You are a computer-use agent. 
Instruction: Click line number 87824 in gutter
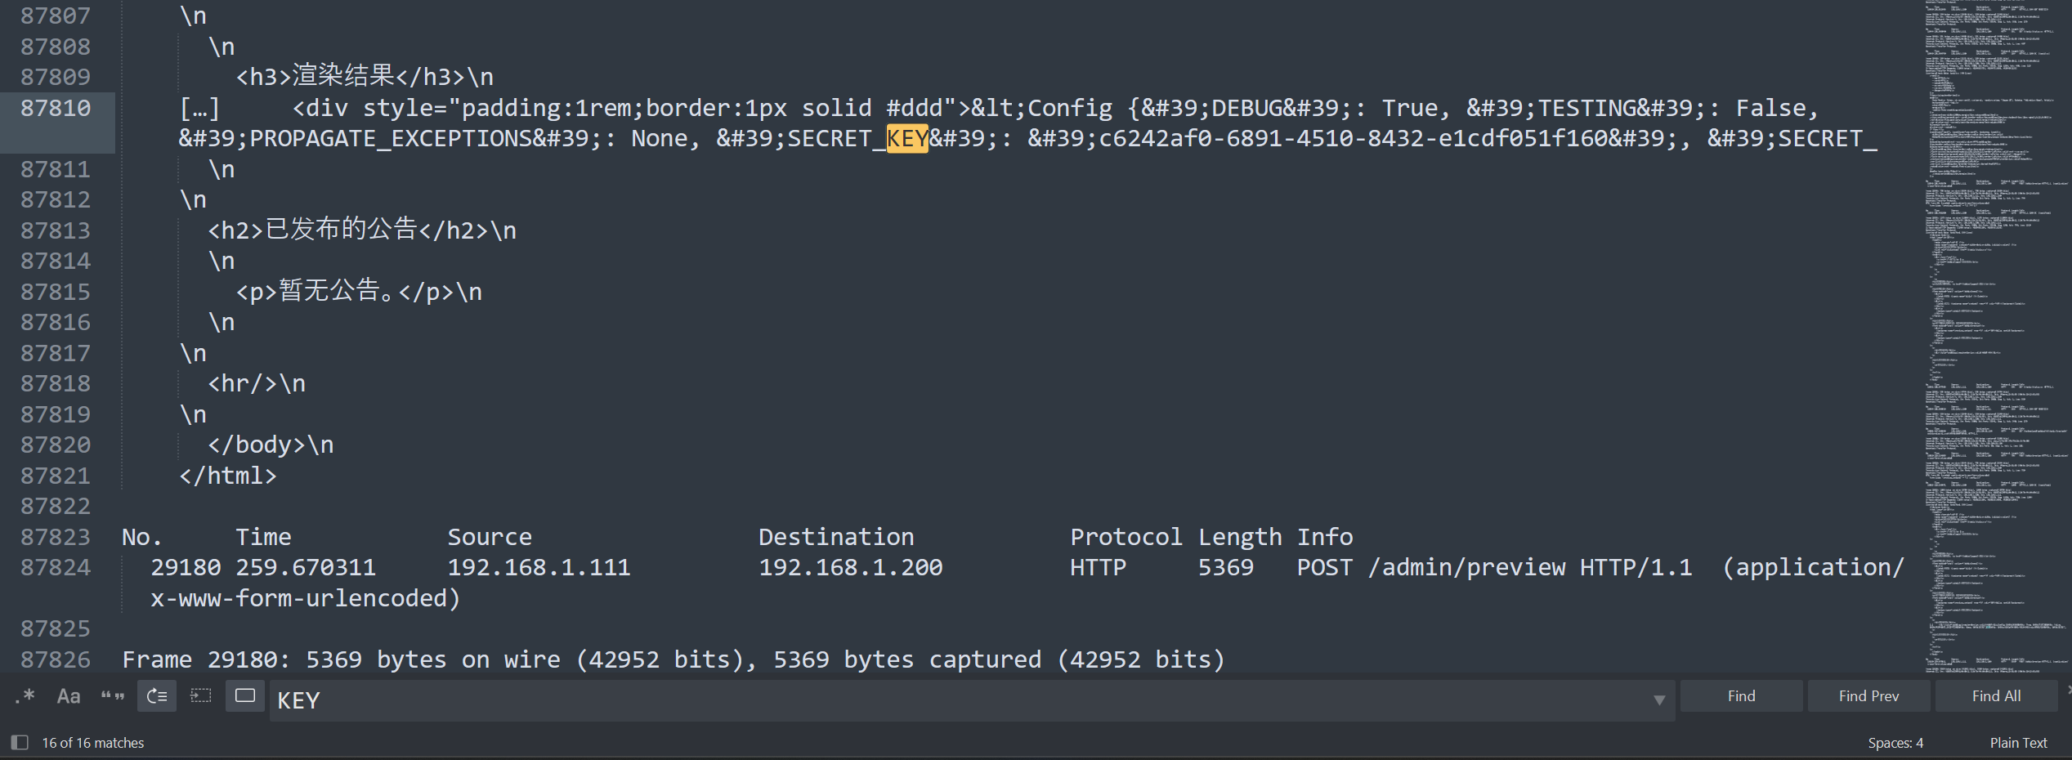(x=56, y=567)
